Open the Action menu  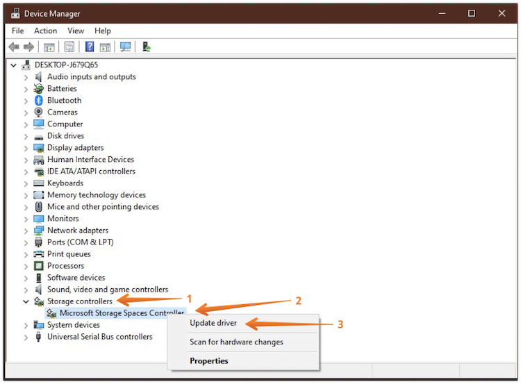click(x=46, y=31)
